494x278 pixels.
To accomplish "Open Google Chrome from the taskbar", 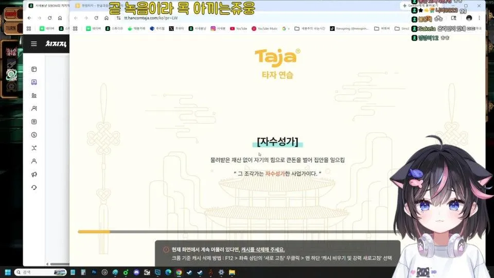I will pyautogui.click(x=179, y=272).
